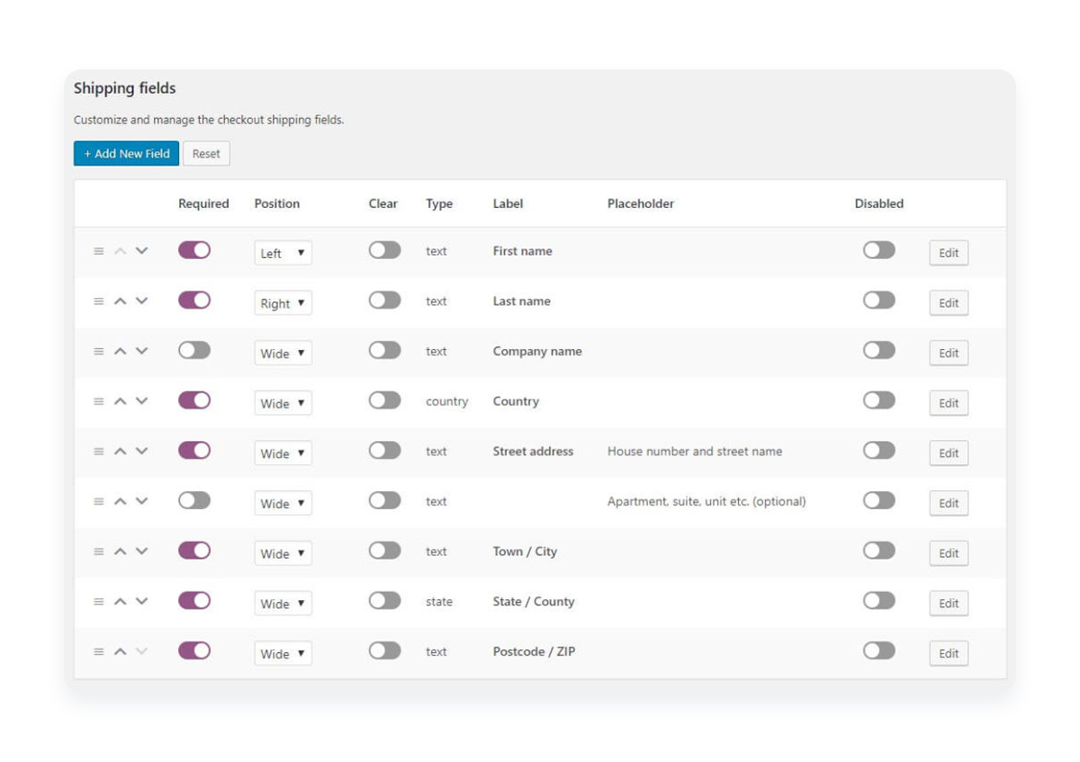Open Position dropdown for Postcode / ZIP
Viewport: 1080px width, 762px height.
(x=283, y=653)
